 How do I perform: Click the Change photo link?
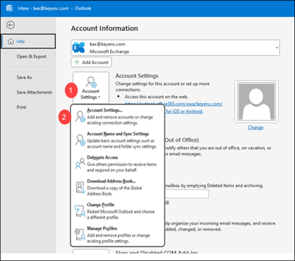(256, 127)
